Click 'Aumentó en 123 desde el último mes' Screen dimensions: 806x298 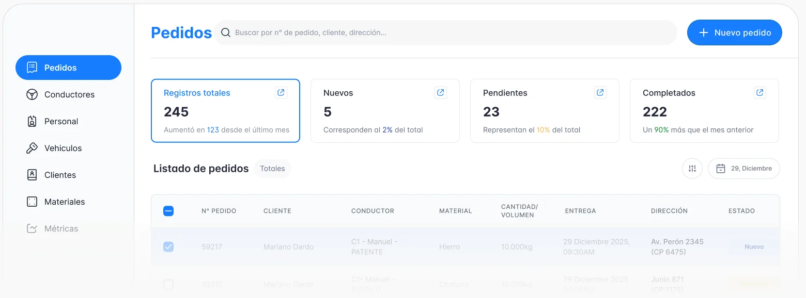coord(226,130)
